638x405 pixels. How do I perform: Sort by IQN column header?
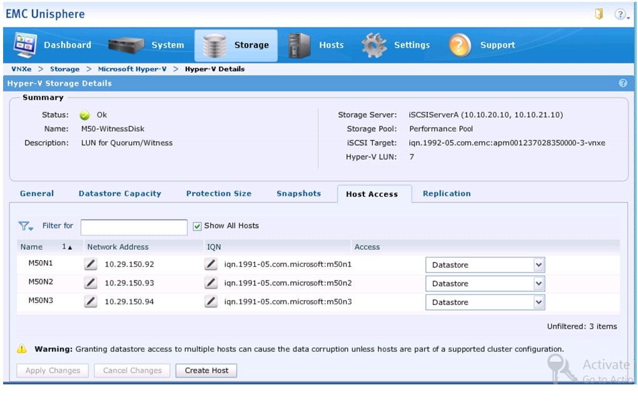coord(277,247)
